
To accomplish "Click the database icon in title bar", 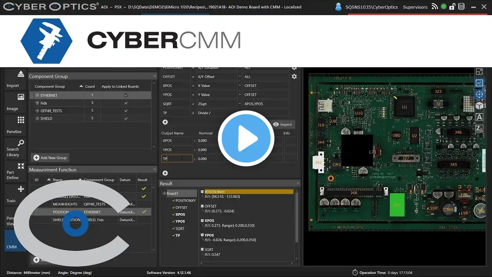I will pyautogui.click(x=461, y=7).
